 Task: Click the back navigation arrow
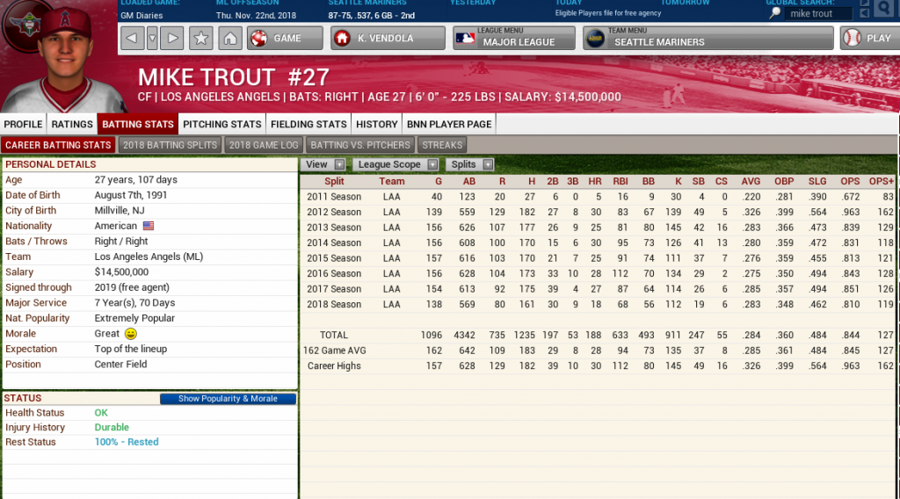coord(132,38)
